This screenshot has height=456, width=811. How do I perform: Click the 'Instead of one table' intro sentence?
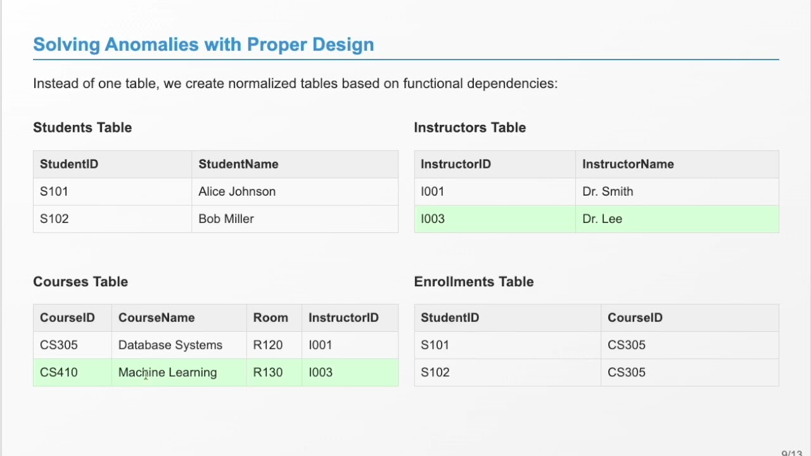(x=295, y=84)
